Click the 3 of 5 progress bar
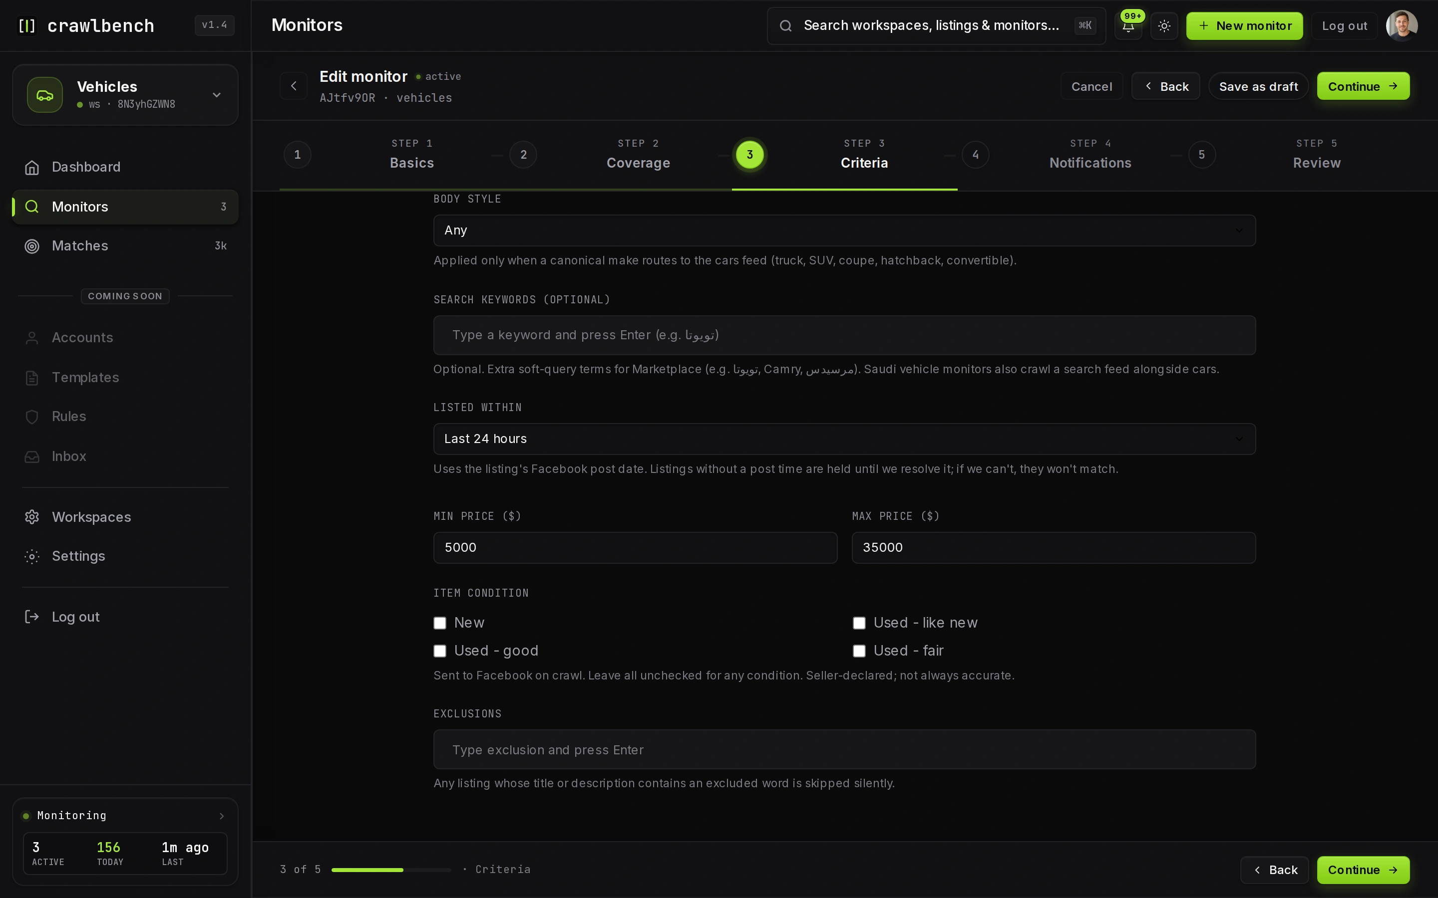Viewport: 1438px width, 898px height. tap(391, 870)
